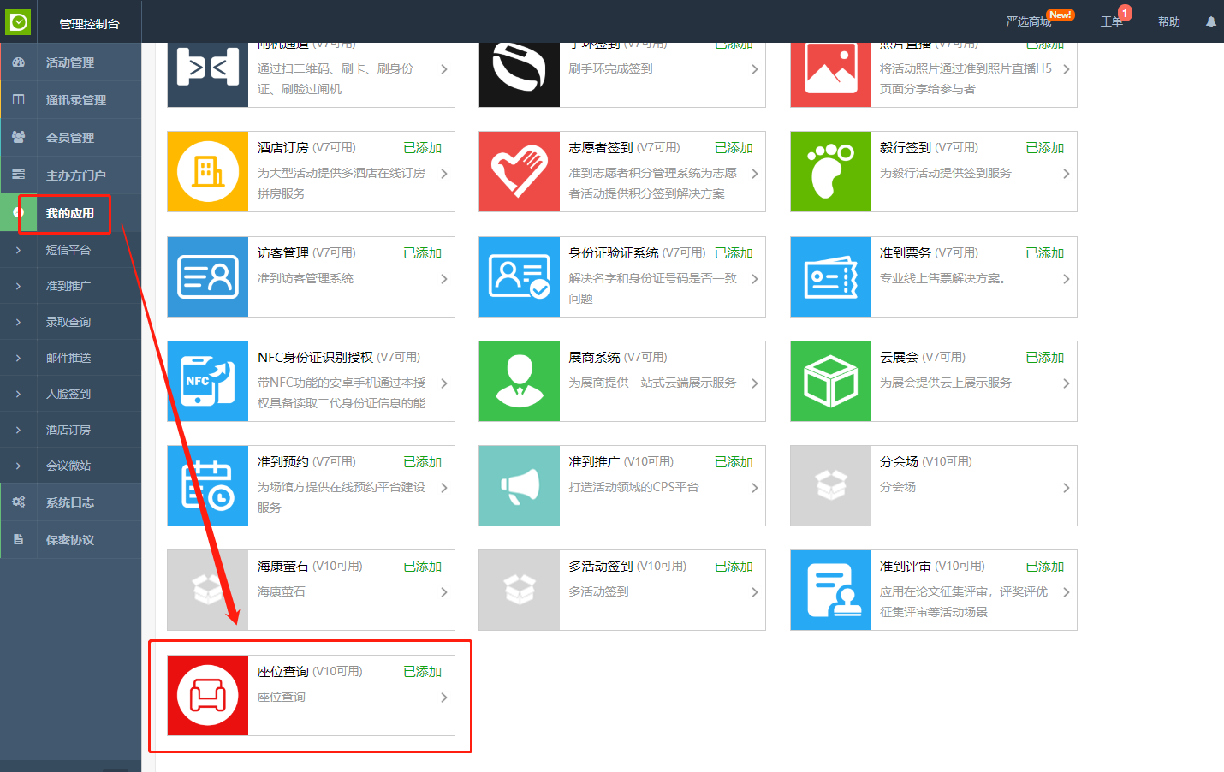Open 访客管理 card via its right arrow
1224x772 pixels.
pyautogui.click(x=444, y=279)
